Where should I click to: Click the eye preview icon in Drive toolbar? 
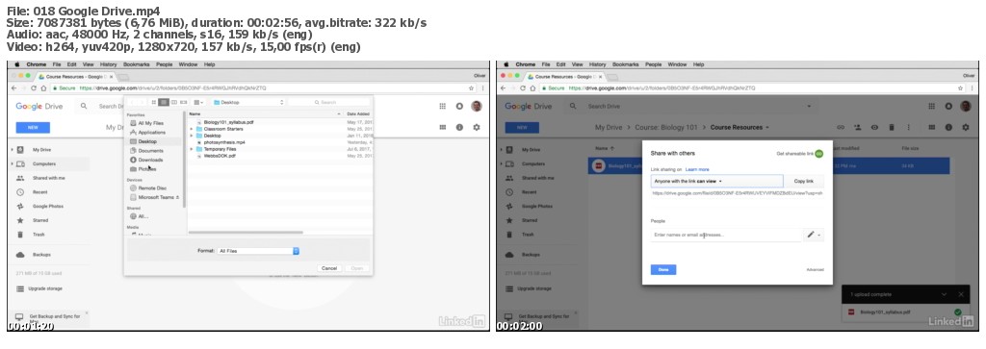(x=874, y=127)
